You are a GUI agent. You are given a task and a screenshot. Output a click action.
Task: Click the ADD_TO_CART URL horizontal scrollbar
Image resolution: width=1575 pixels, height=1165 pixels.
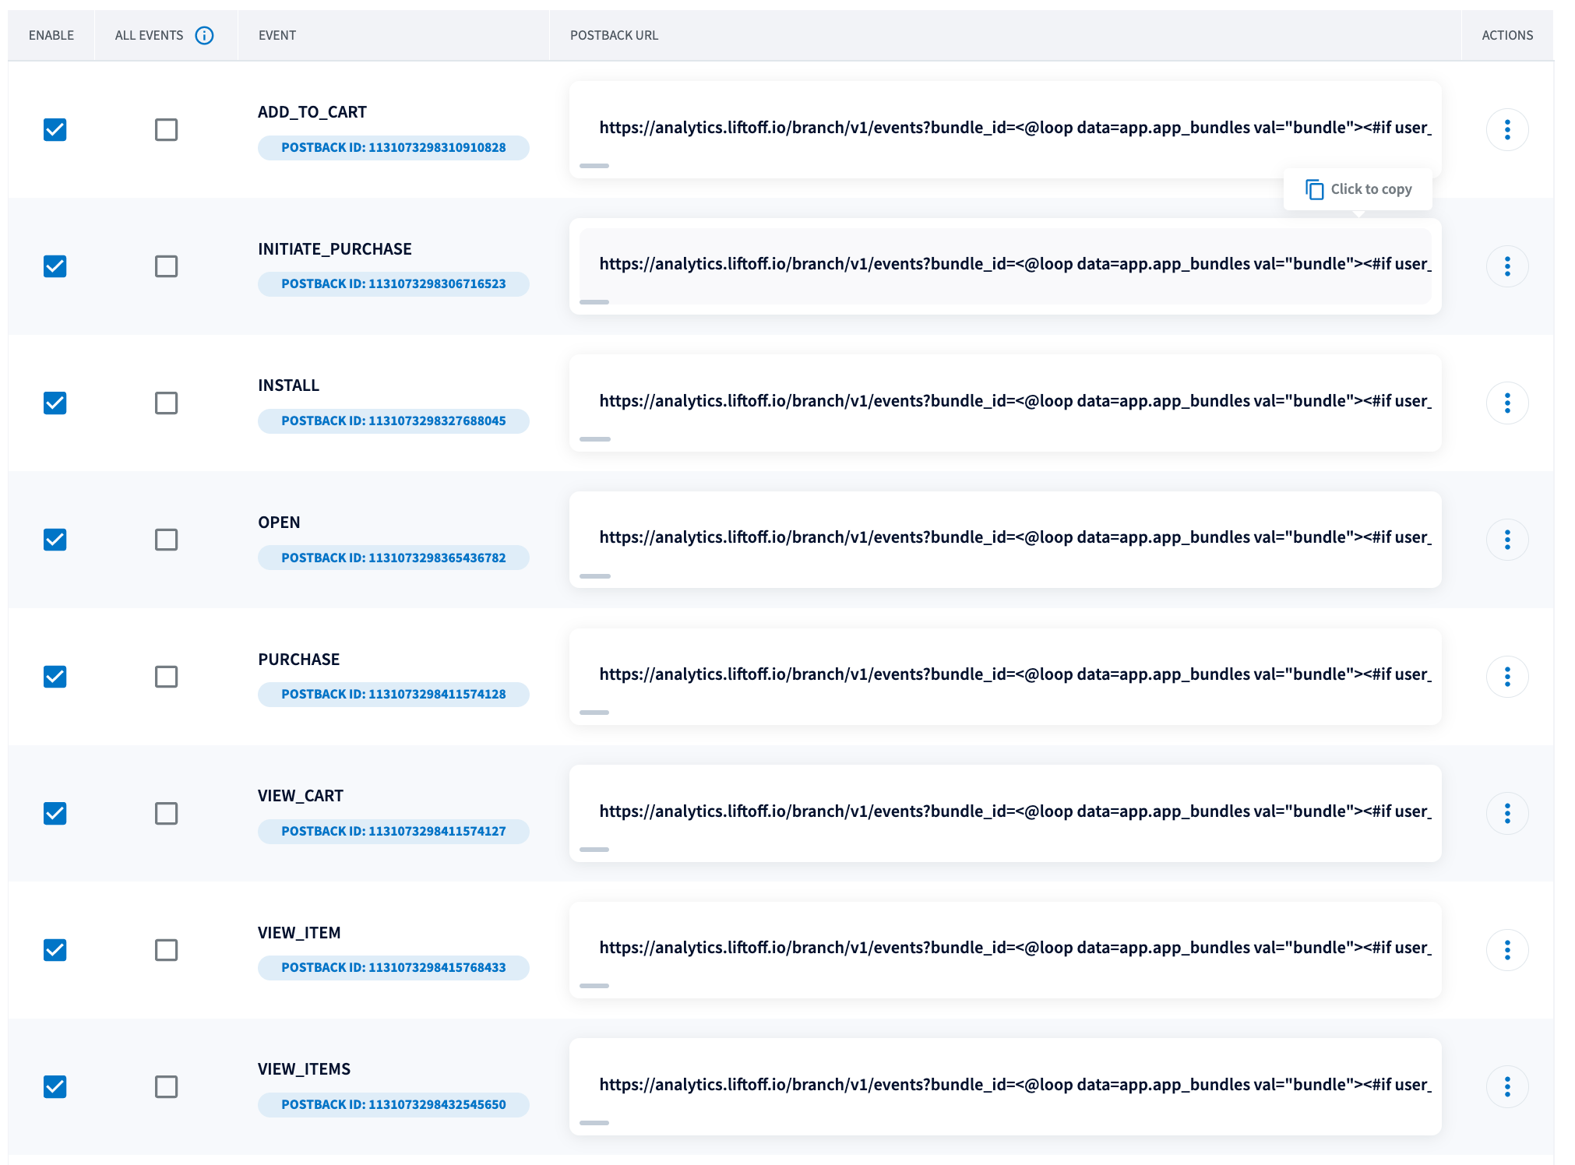click(x=594, y=166)
